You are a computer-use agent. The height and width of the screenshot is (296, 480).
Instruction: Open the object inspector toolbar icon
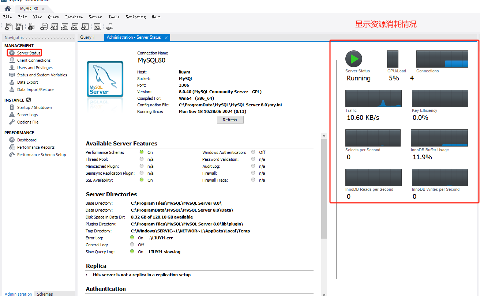click(x=31, y=27)
